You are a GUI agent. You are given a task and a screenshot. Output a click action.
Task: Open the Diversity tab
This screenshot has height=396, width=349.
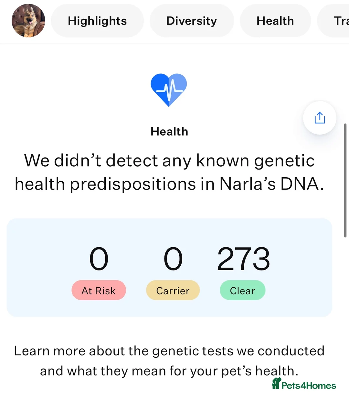[192, 21]
